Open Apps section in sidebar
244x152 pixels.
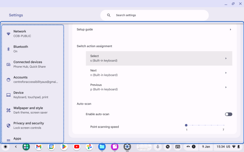pyautogui.click(x=33, y=139)
